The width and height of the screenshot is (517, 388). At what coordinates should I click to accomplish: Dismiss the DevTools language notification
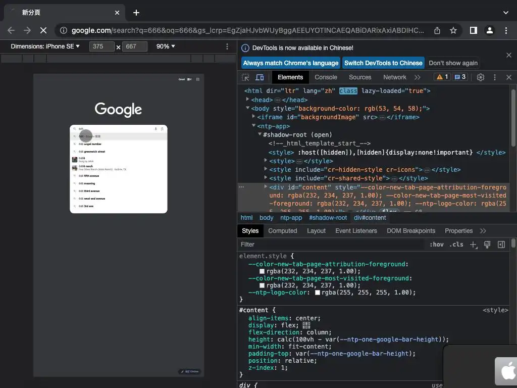(509, 55)
